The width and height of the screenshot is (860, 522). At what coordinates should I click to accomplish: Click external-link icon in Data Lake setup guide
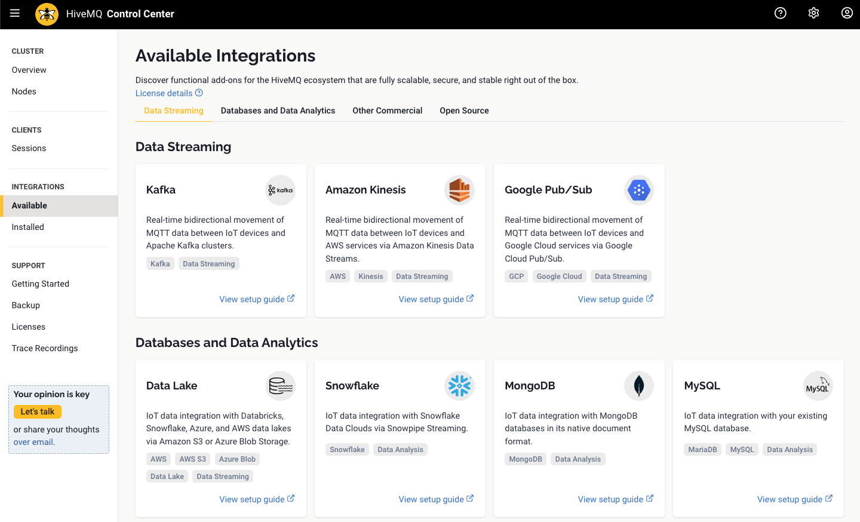[x=291, y=498]
